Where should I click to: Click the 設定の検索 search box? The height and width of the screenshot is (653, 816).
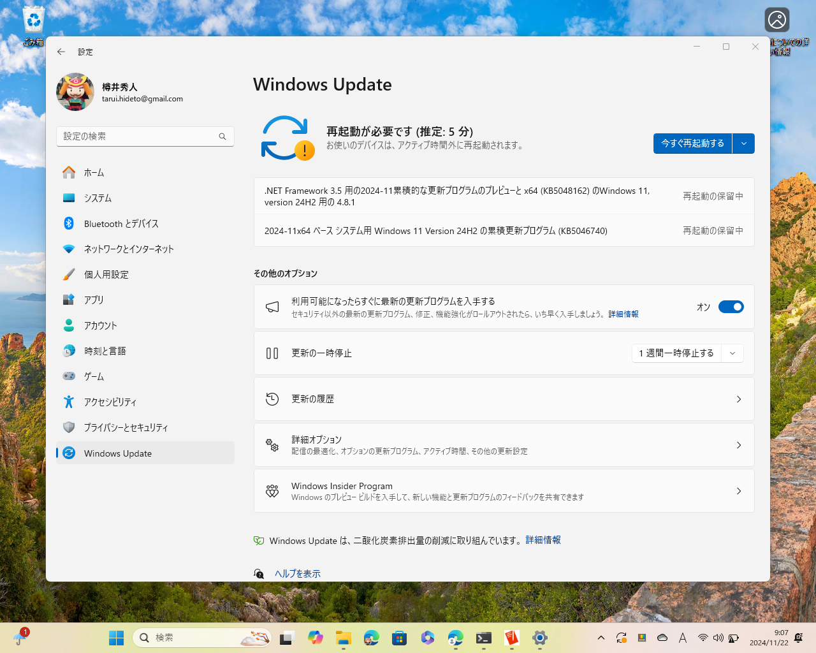[x=145, y=136]
